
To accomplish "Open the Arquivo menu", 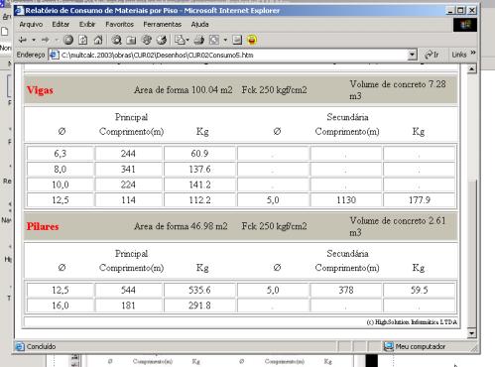I will (x=31, y=25).
